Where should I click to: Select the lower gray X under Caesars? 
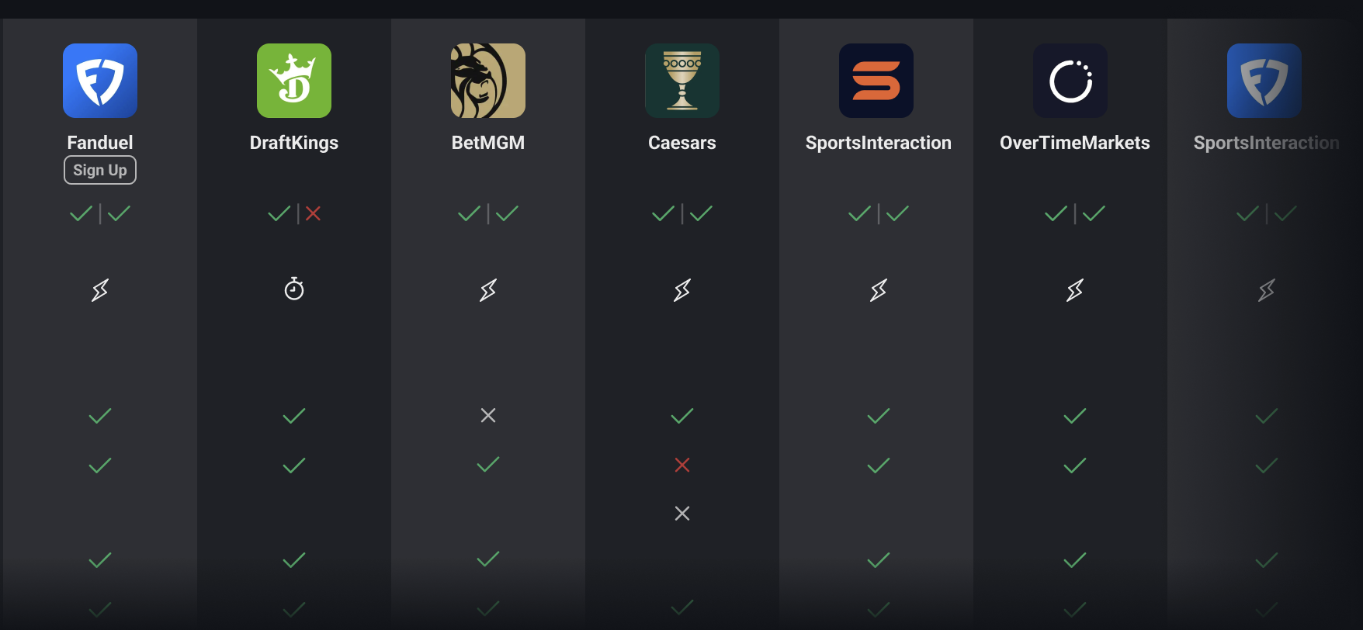pos(682,513)
